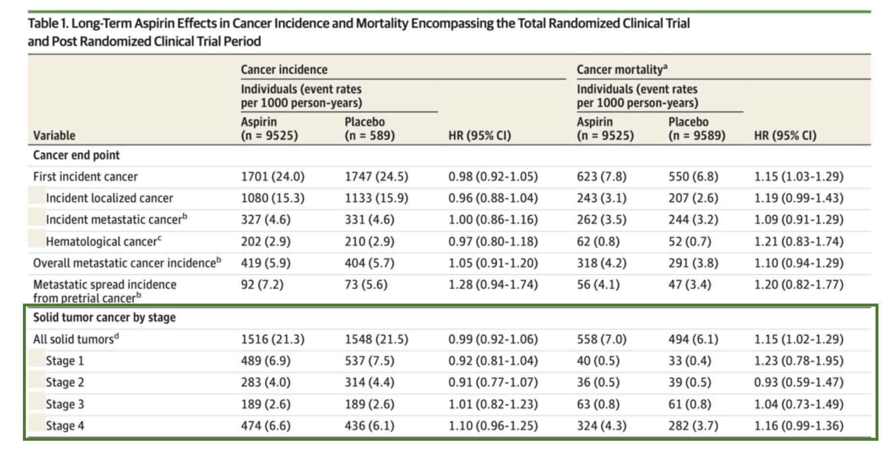
Task: Click the 'Solid tumor cancer by stage' heading
Action: (x=104, y=317)
